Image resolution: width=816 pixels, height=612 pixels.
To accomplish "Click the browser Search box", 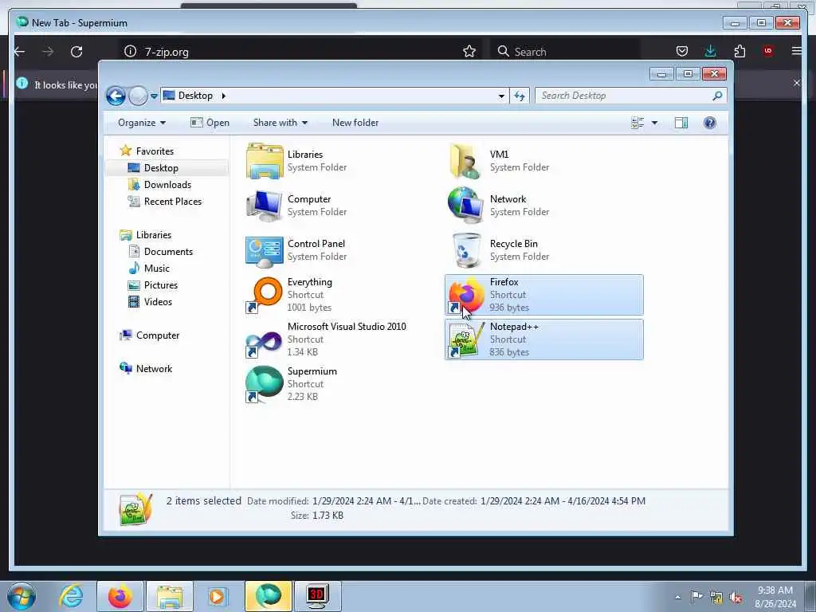I will (565, 52).
